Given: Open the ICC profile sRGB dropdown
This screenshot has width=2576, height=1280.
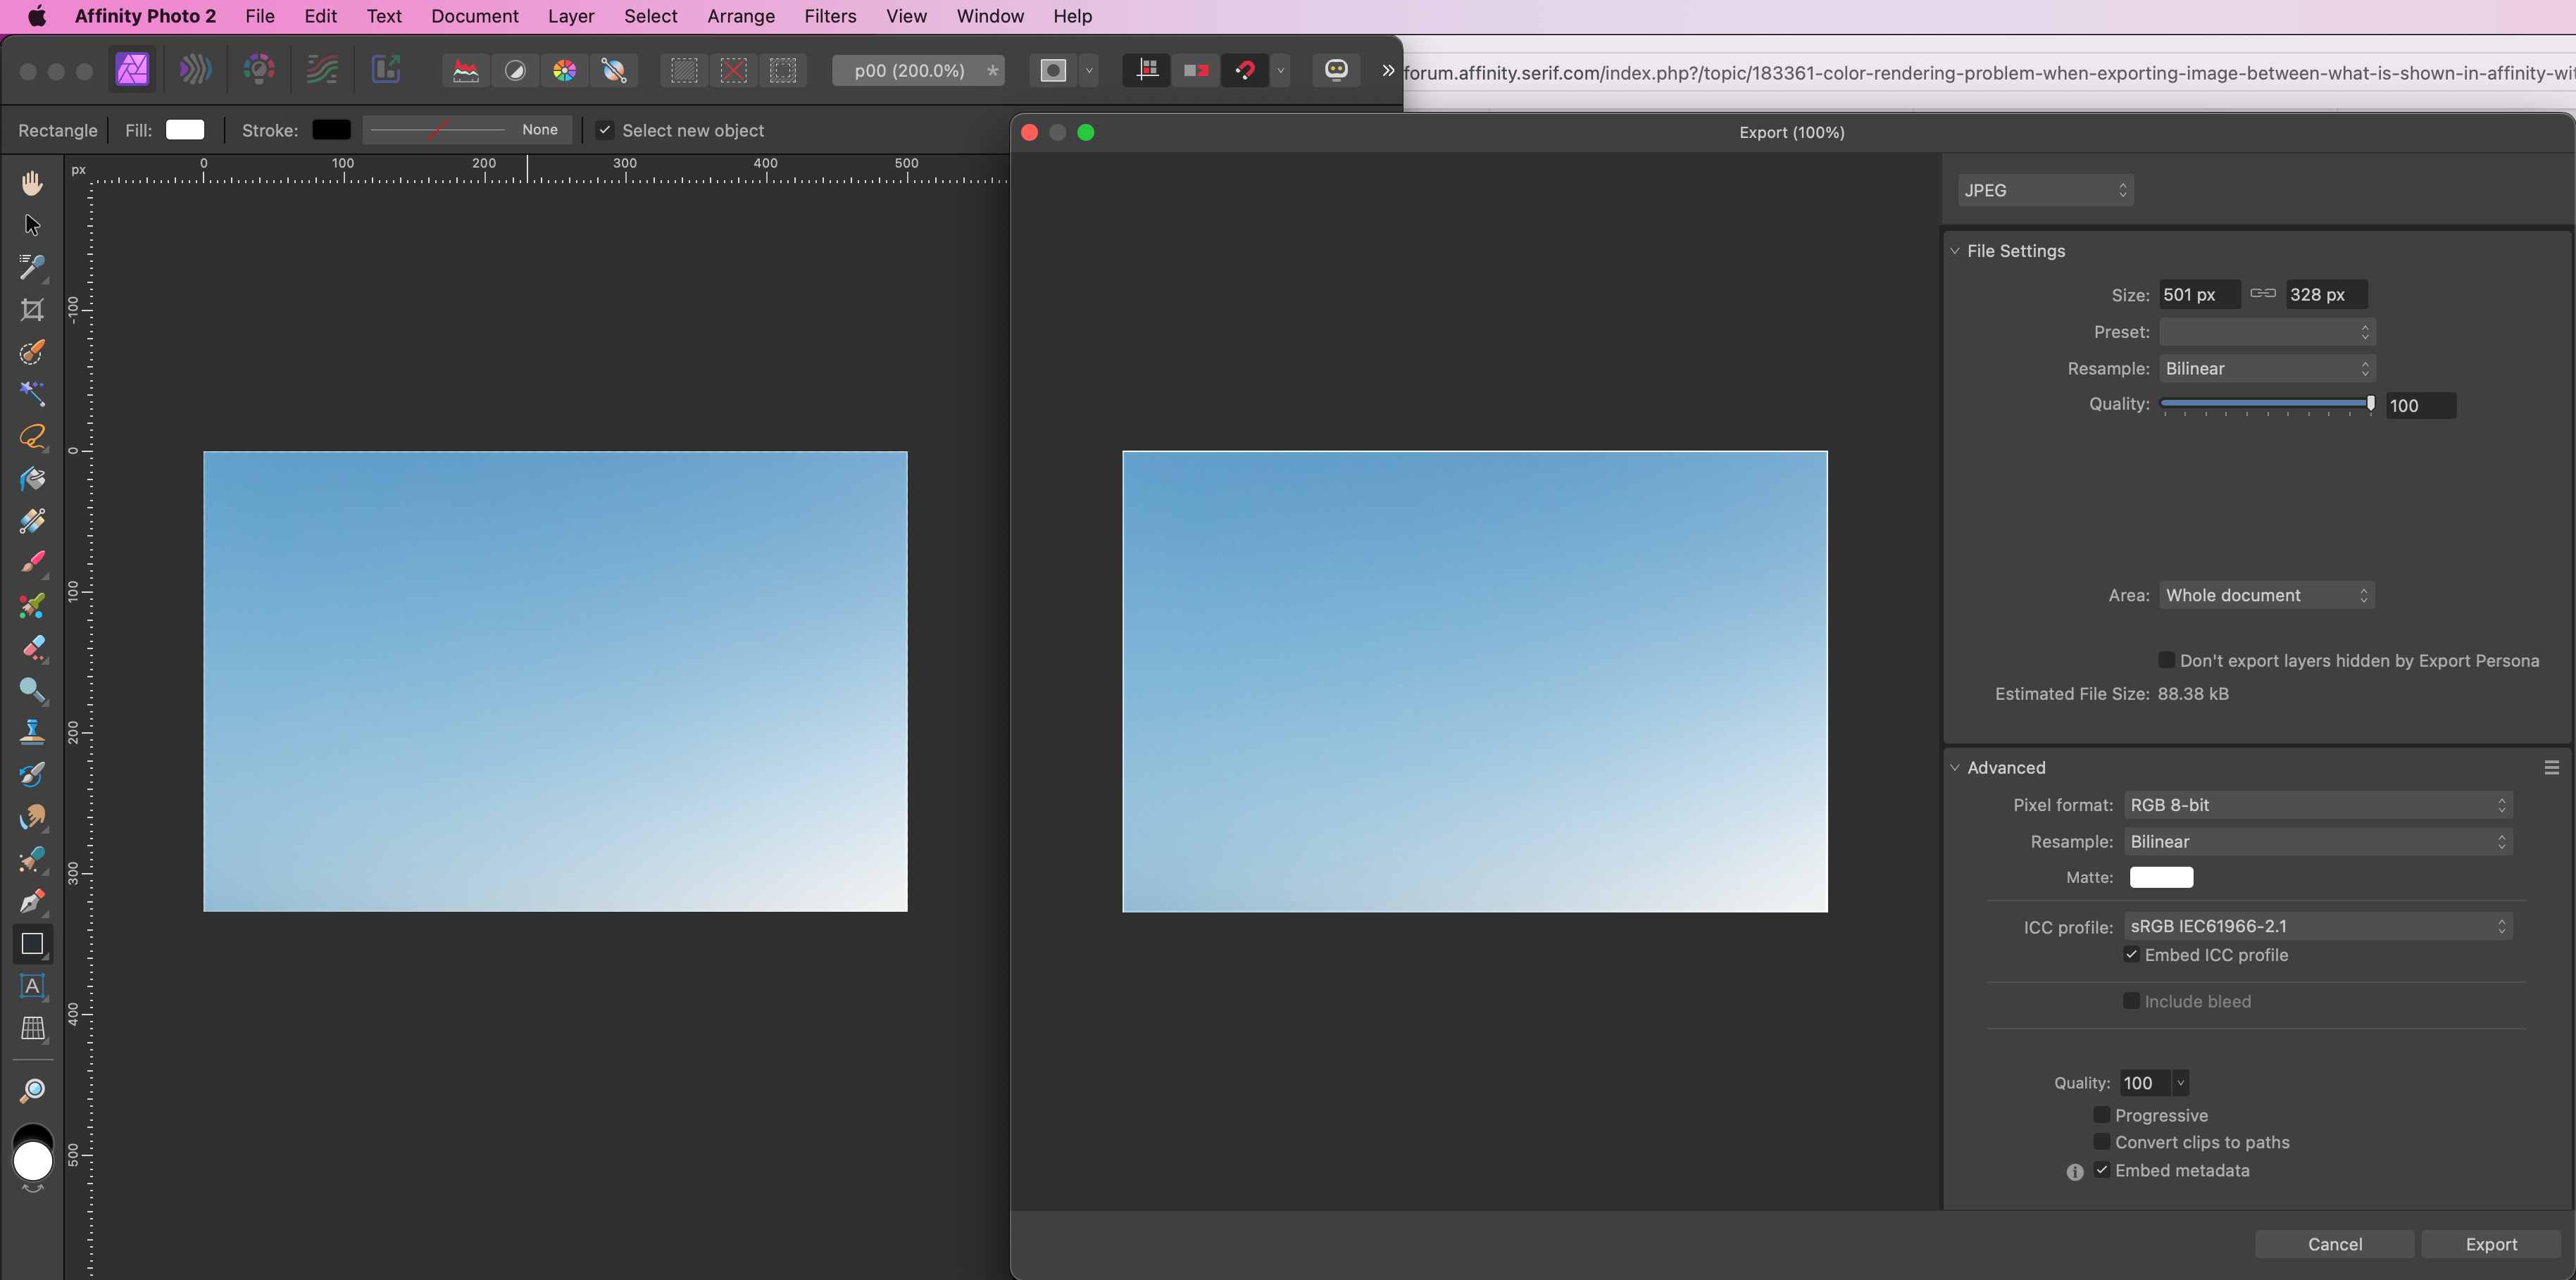Looking at the screenshot, I should point(2318,926).
